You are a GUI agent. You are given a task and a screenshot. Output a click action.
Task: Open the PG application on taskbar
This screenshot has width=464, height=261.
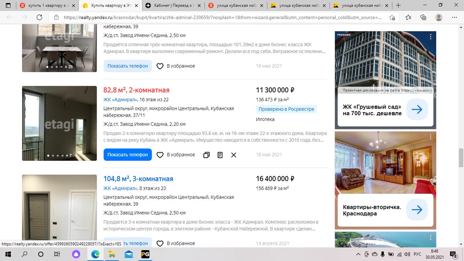[x=145, y=254]
